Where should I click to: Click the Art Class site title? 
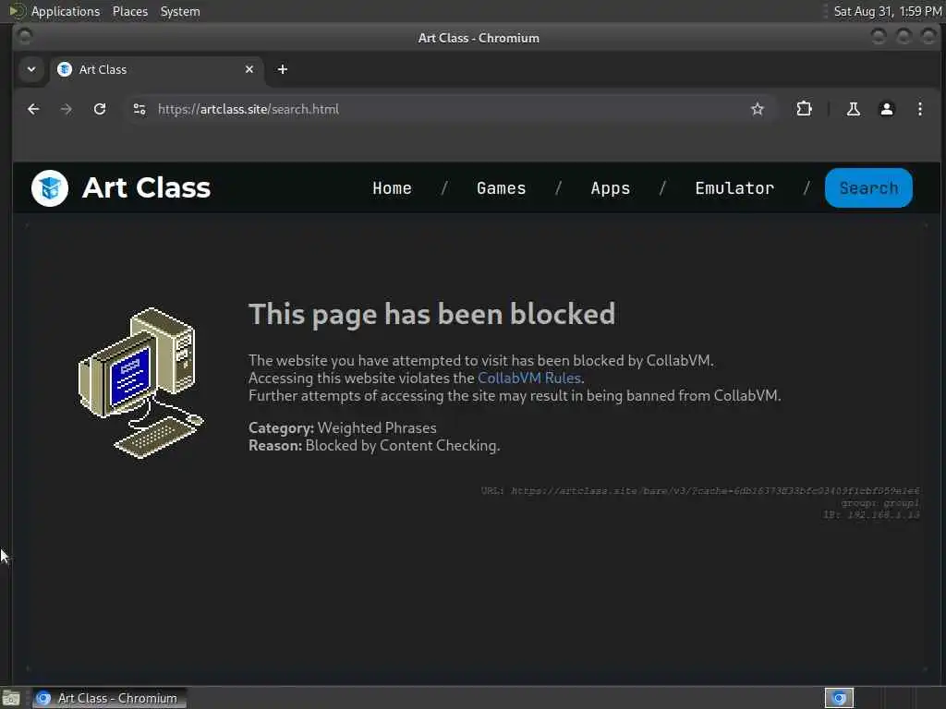click(146, 187)
